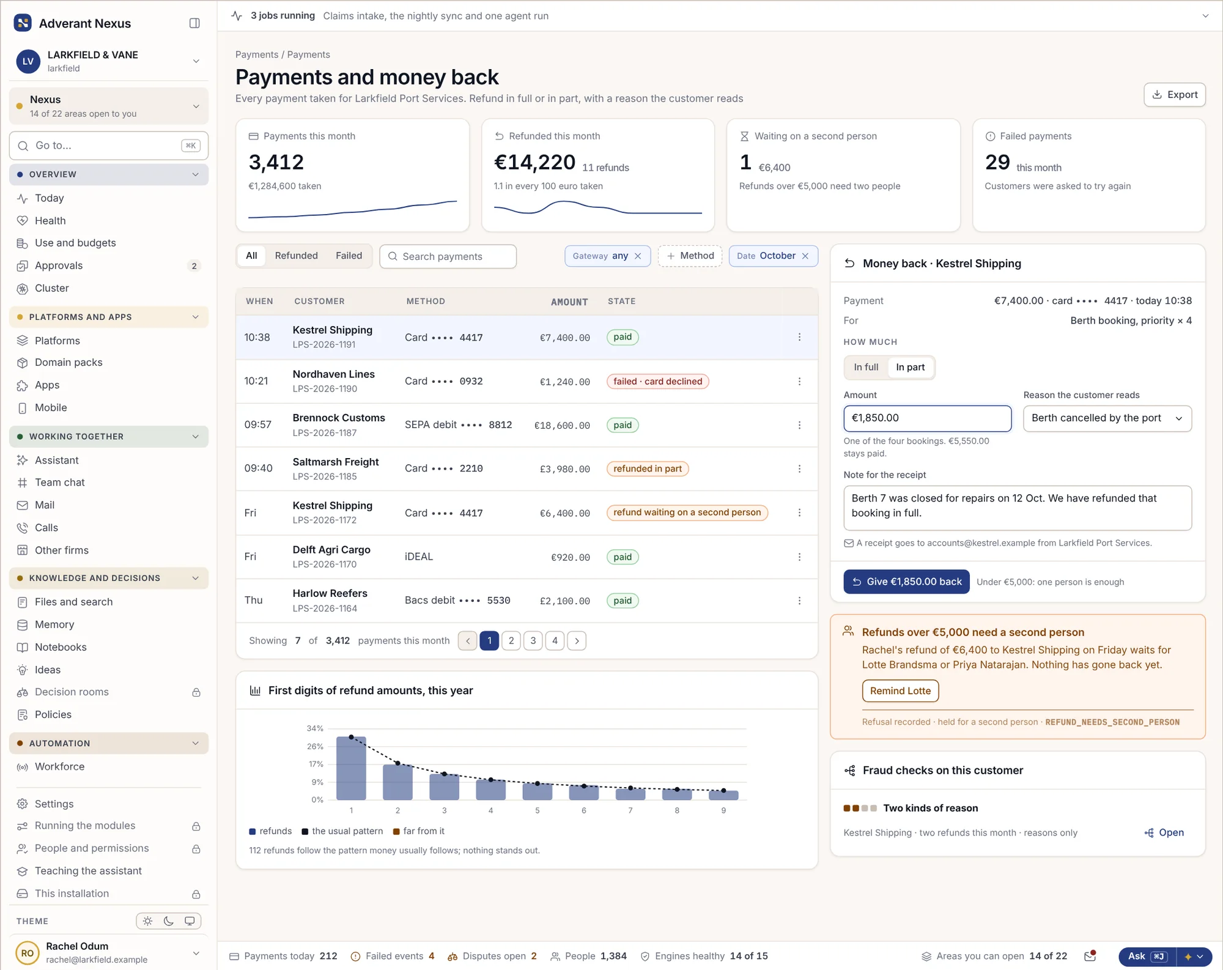Screen dimensions: 1223x970
Task: Open row menu for Nordhaven Lines payment
Action: point(799,382)
